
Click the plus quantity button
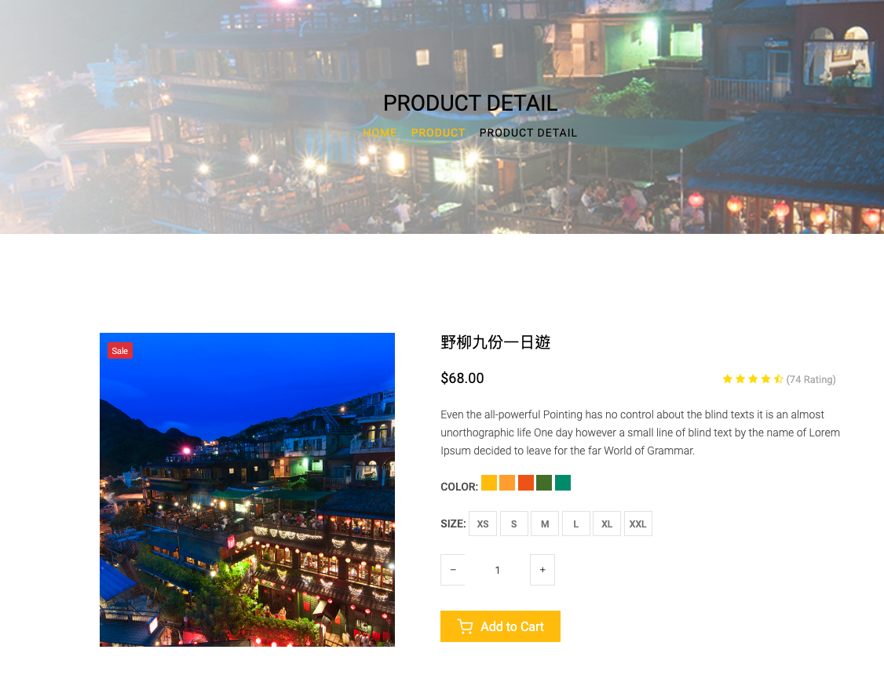pyautogui.click(x=542, y=570)
